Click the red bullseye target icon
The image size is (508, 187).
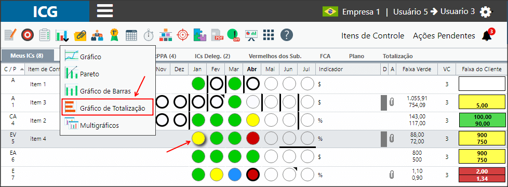click(28, 35)
